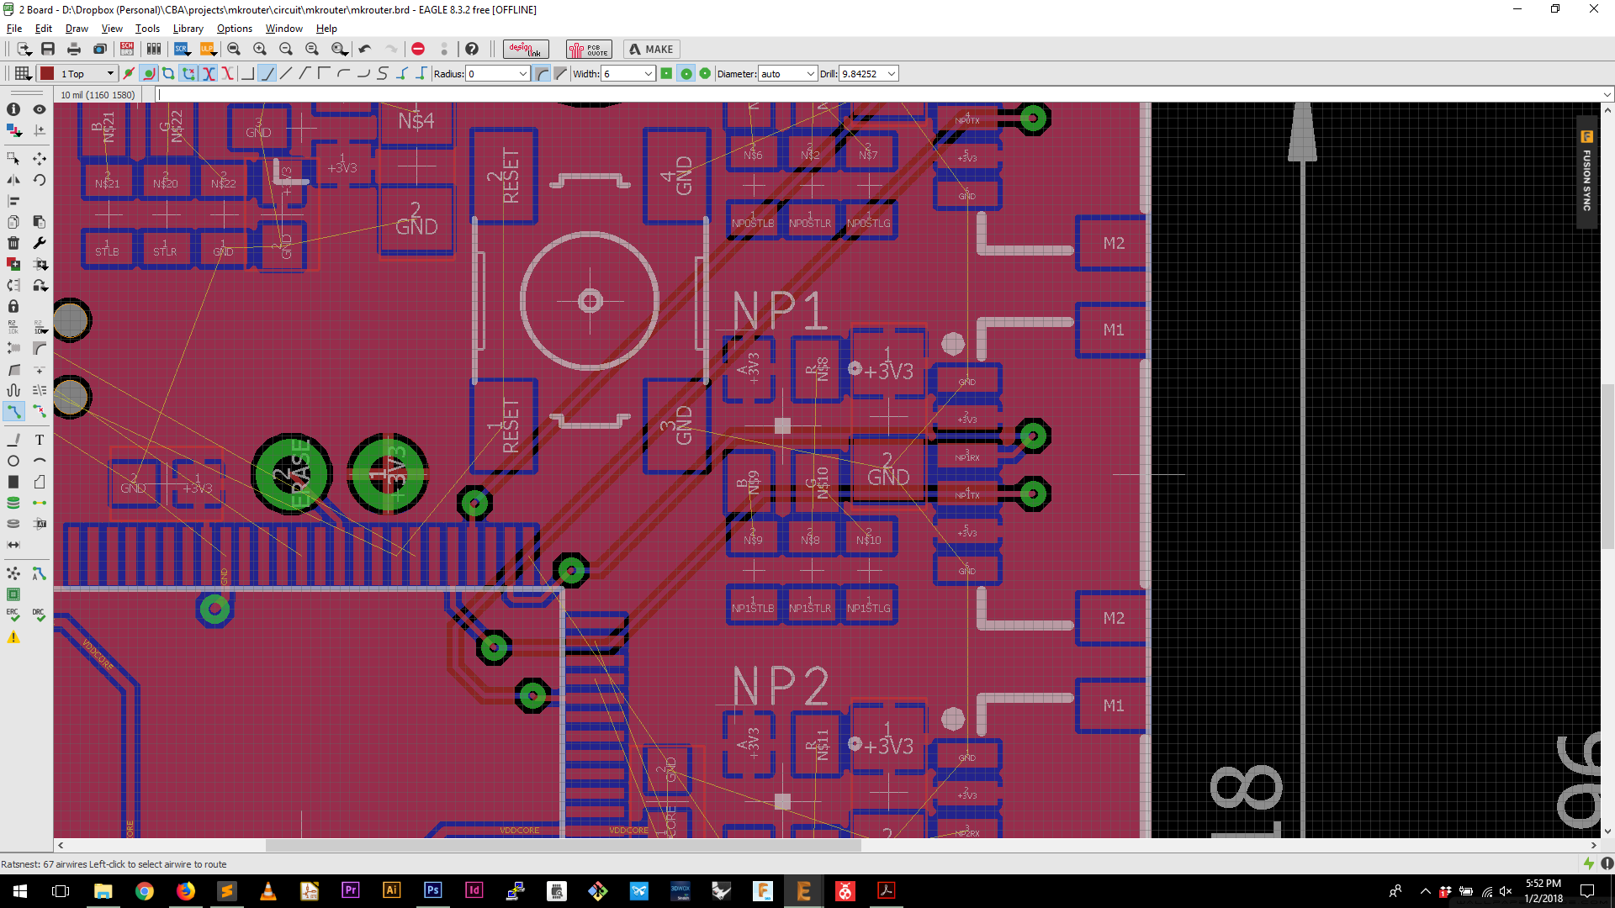Click the PCB Quote button
The width and height of the screenshot is (1615, 908).
coord(589,49)
